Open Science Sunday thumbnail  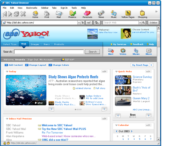coord(123,80)
